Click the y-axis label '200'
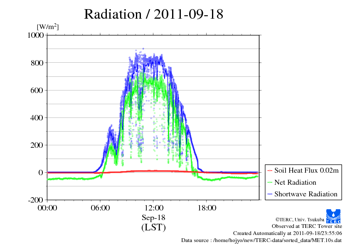The height and width of the screenshot is (247, 350). [37, 145]
